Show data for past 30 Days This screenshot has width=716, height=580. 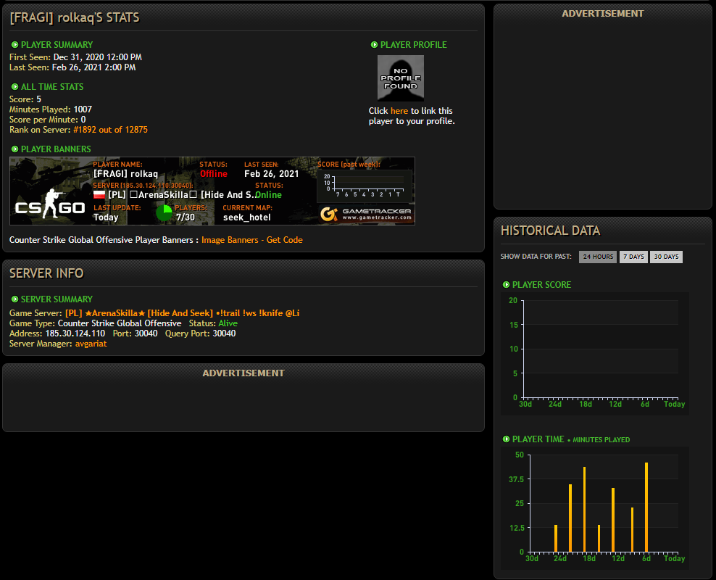tap(666, 257)
